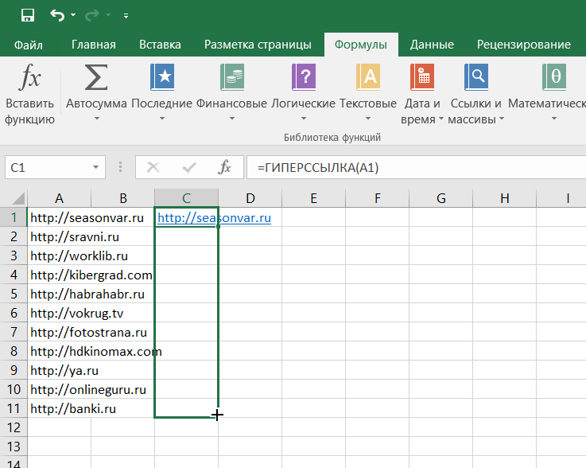The width and height of the screenshot is (586, 468).
Task: Open the Финансовые functions book
Action: pyautogui.click(x=231, y=77)
